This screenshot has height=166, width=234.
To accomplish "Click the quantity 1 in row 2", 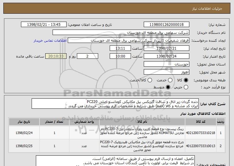I will (54, 146).
